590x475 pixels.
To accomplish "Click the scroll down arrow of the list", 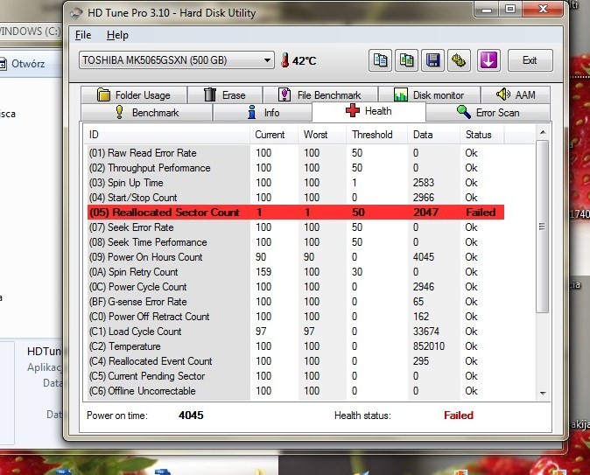I will 542,393.
